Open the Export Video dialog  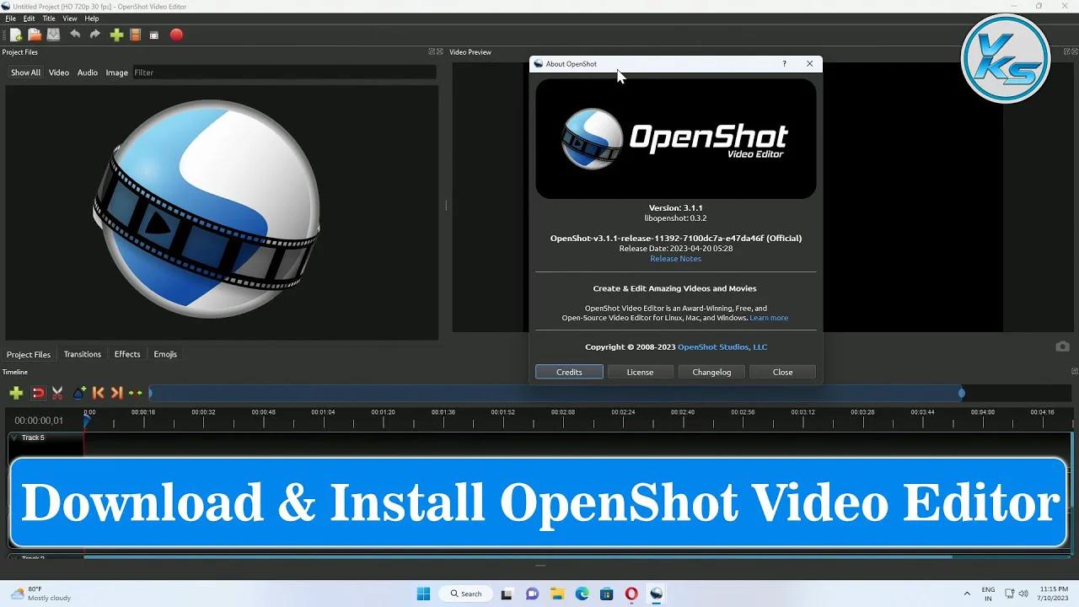[176, 35]
